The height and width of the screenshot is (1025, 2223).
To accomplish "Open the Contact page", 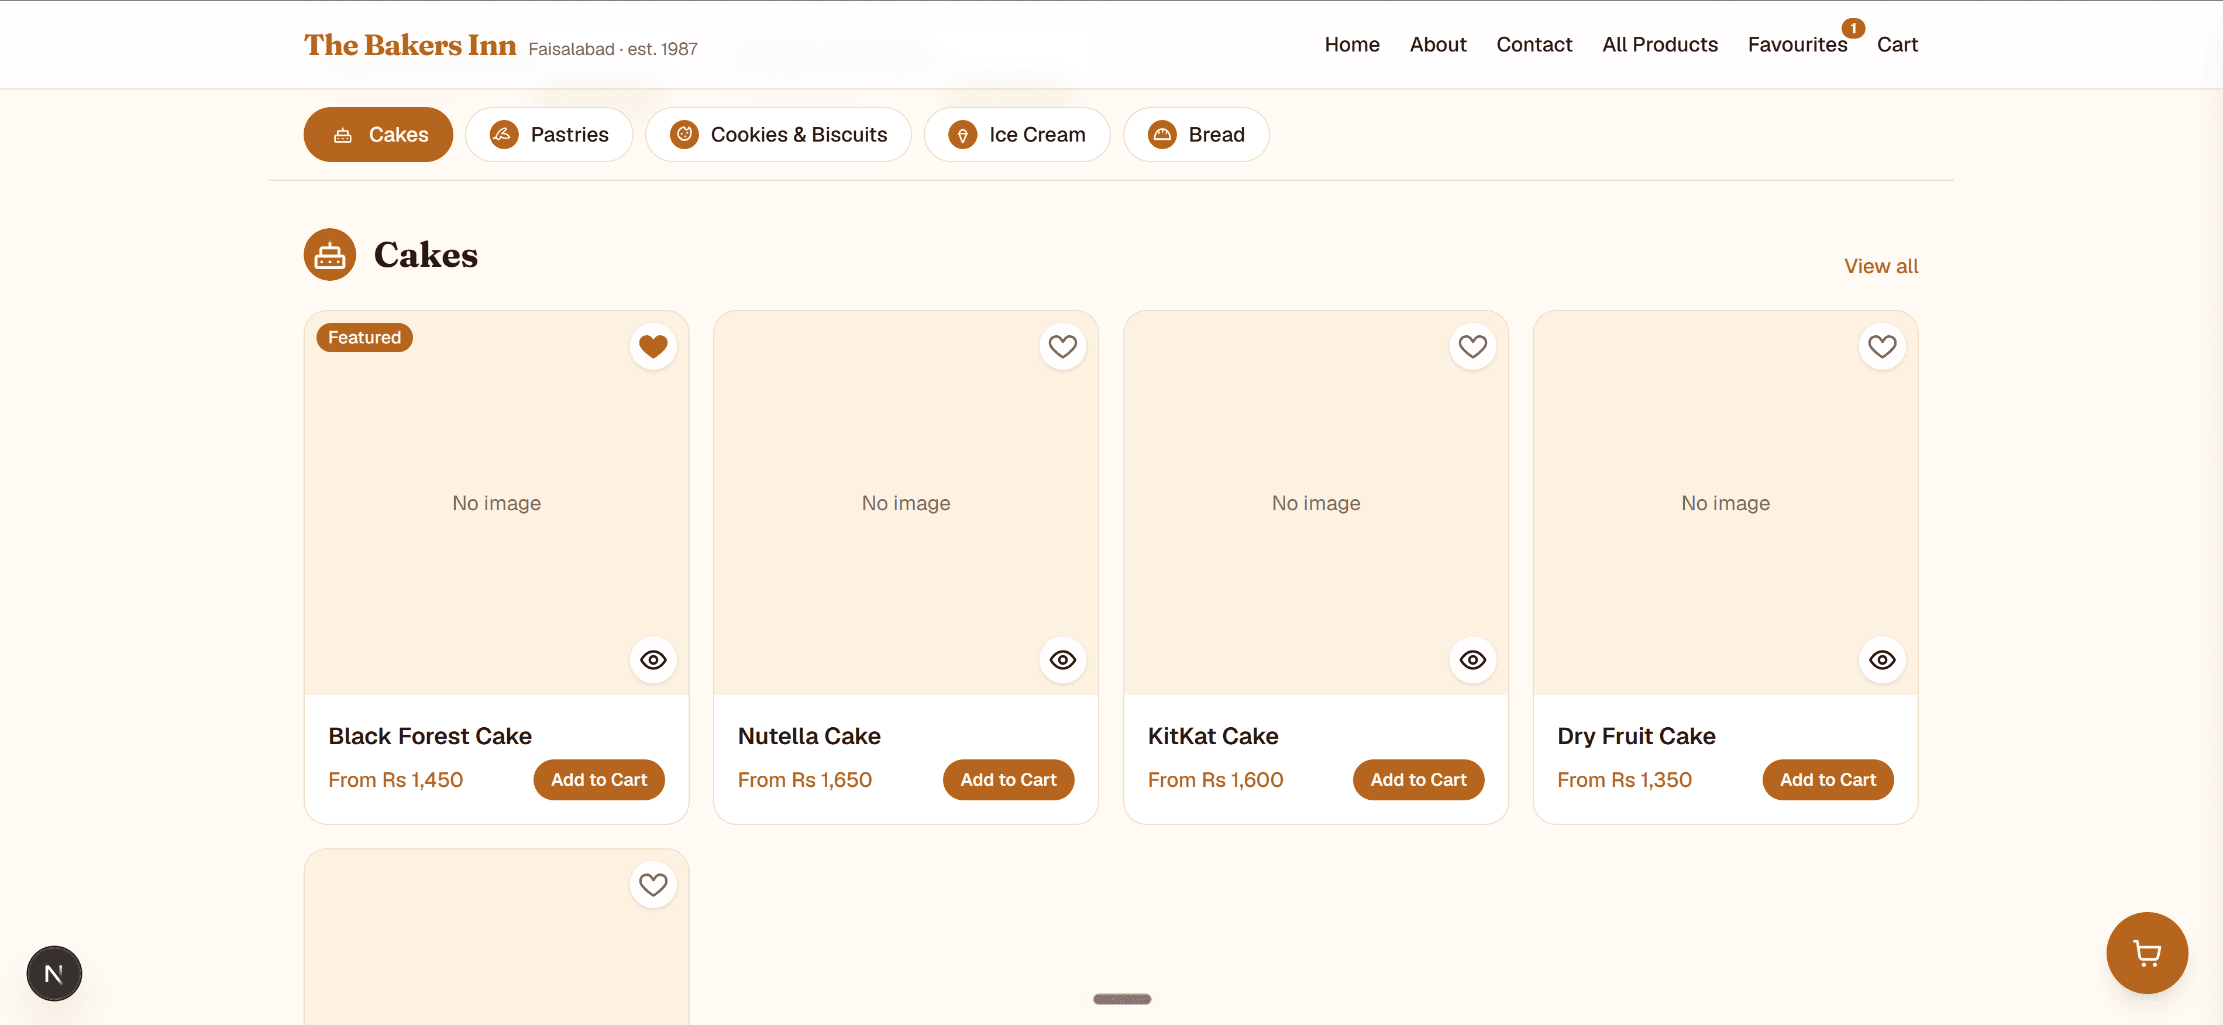I will click(x=1533, y=45).
